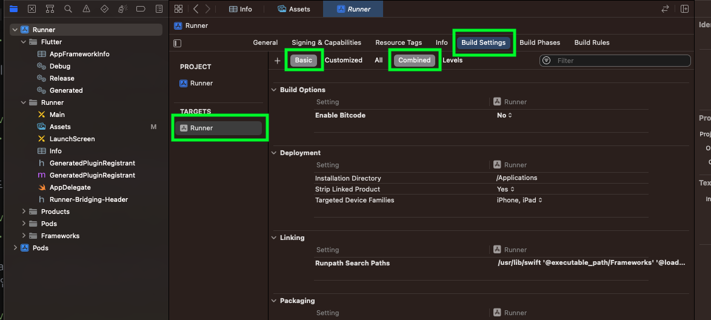The image size is (711, 320).
Task: Expand the Frameworks group
Action: click(x=24, y=236)
